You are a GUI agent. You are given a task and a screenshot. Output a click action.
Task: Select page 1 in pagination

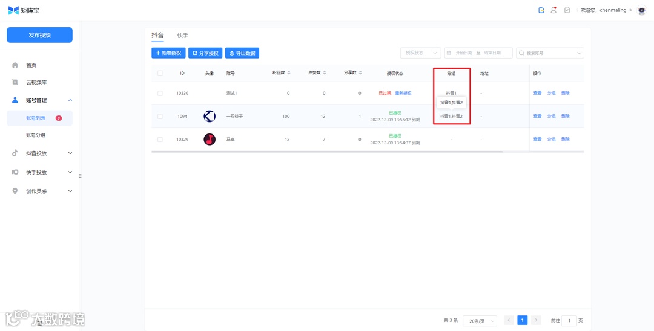[523, 320]
